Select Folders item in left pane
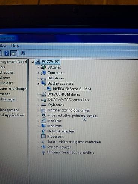The width and height of the screenshot is (138, 184). click(7, 83)
